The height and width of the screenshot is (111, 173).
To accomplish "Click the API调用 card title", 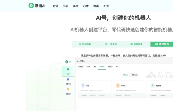I will [x=123, y=86].
